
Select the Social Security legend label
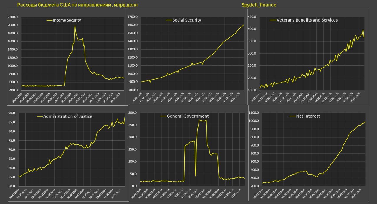tap(186, 20)
